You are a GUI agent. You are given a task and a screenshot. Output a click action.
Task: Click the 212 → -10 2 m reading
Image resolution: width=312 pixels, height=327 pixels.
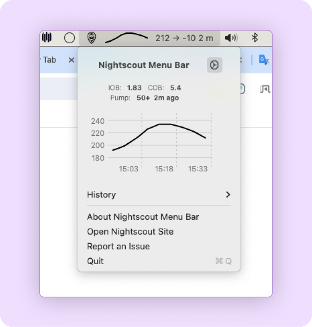tap(184, 38)
